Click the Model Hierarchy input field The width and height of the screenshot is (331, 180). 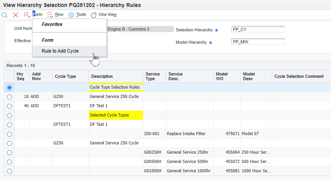pos(258,42)
